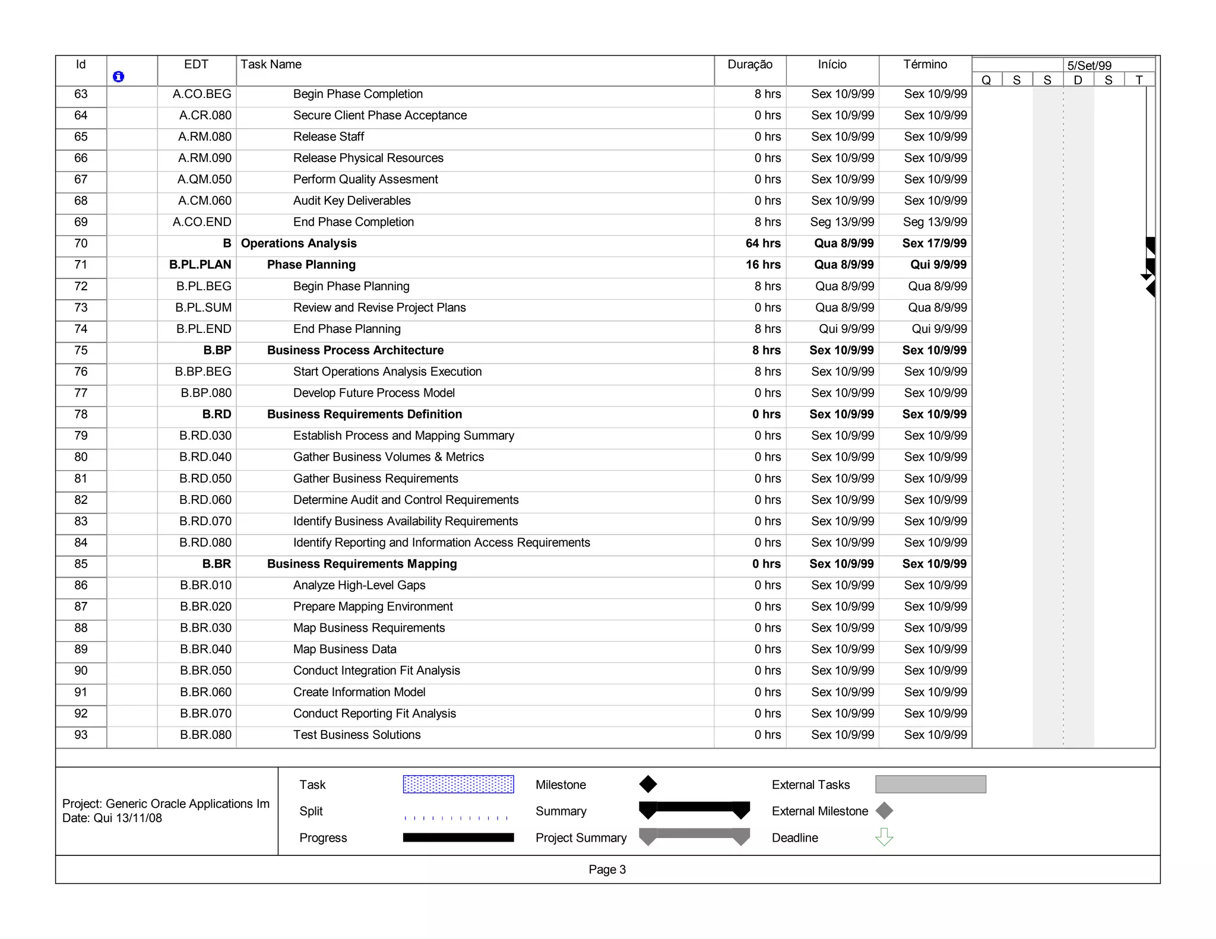
Task: Select Release Physical Resources task
Action: 368,158
